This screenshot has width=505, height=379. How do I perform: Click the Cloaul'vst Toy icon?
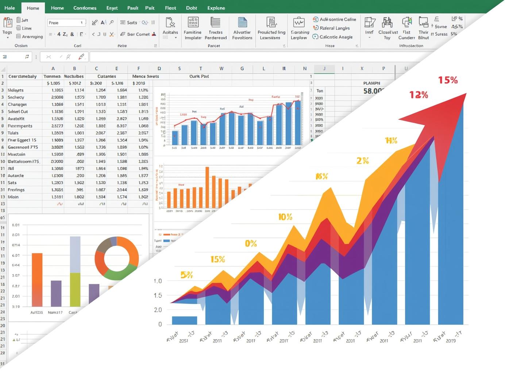[x=387, y=23]
